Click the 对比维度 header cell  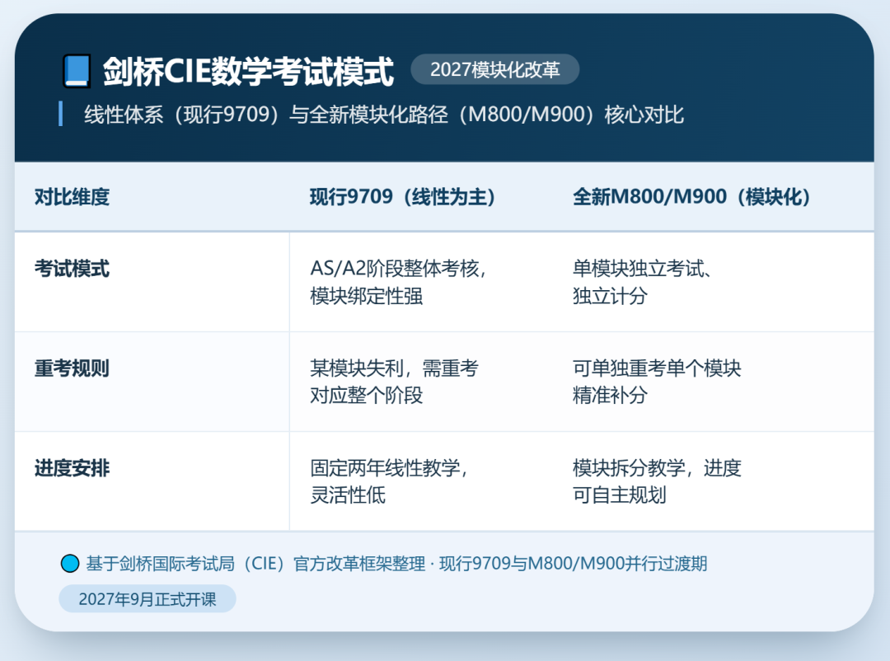coord(70,197)
